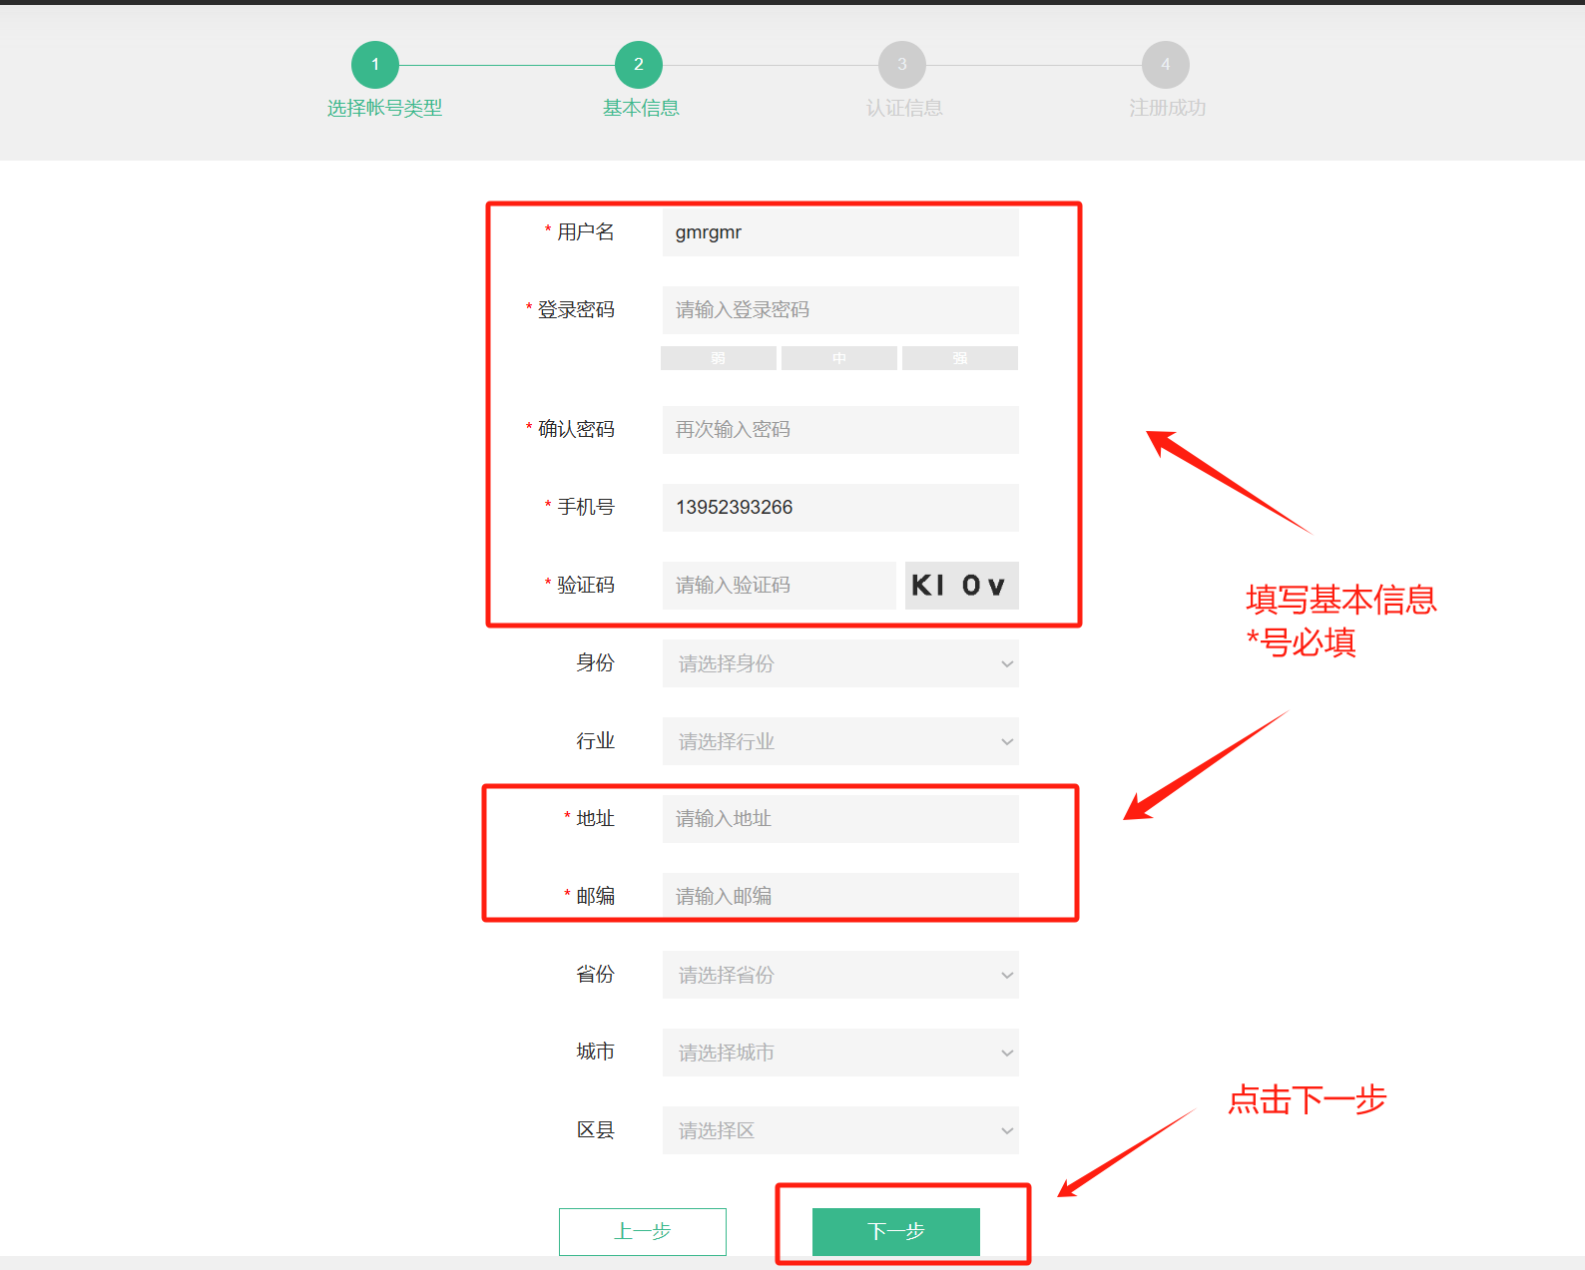The image size is (1585, 1270).
Task: Click the step 1 circle icon
Action: [x=375, y=65]
